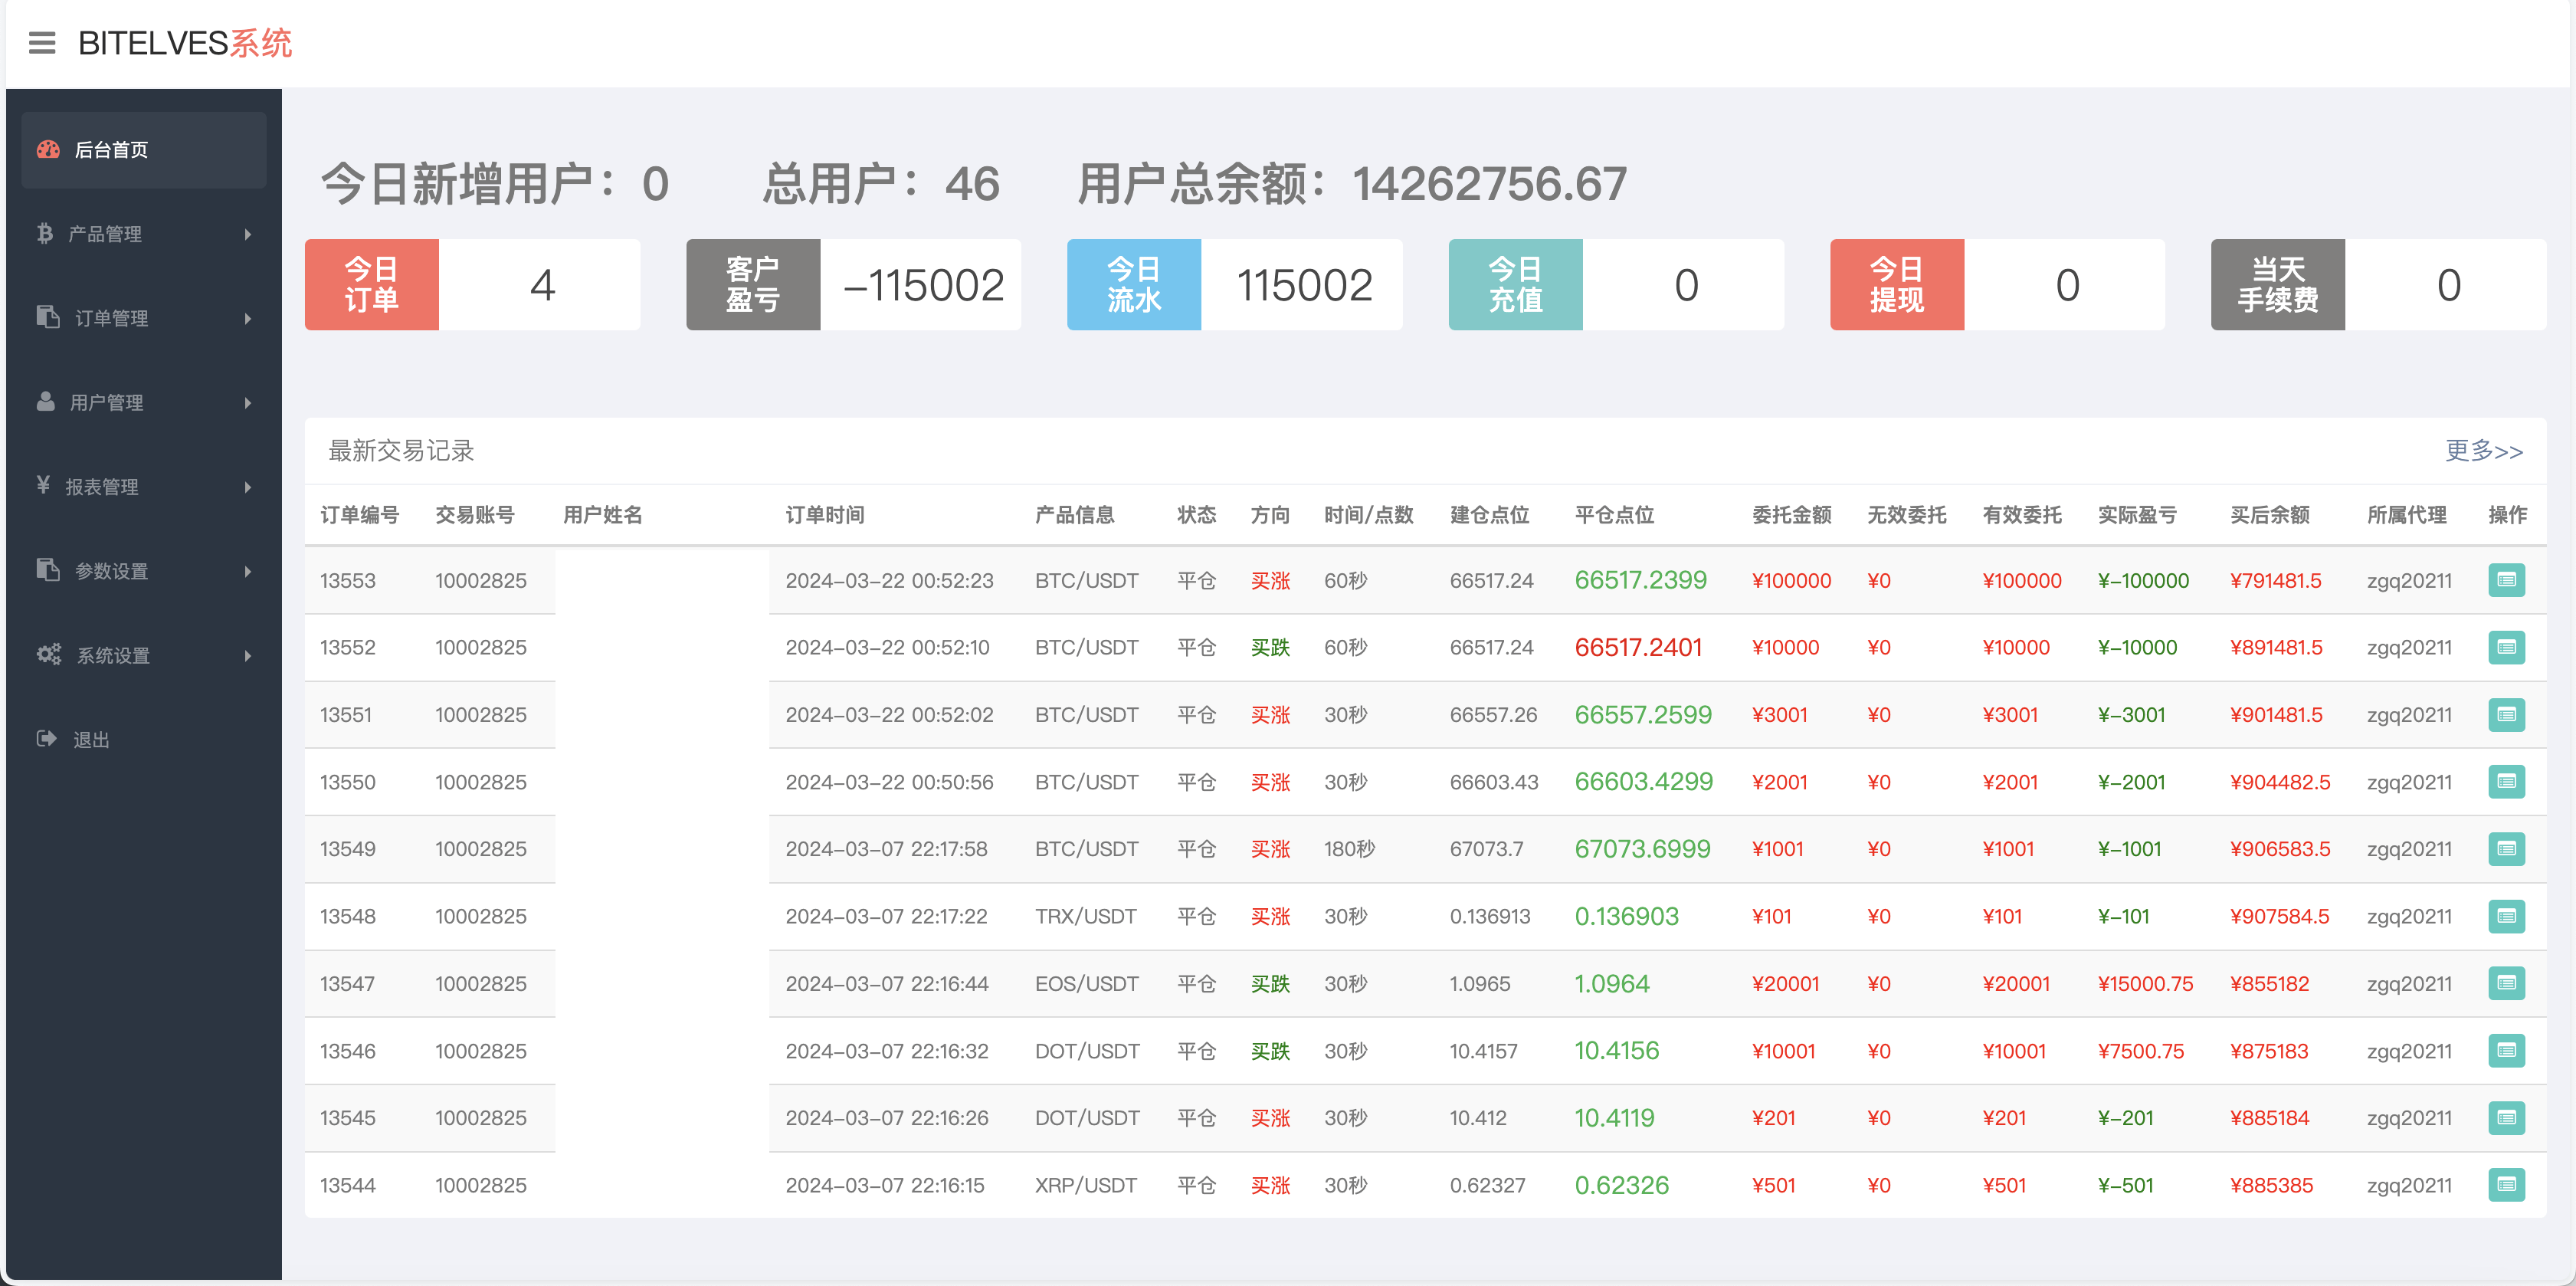Expand the 产品管理 submenu arrow
2576x1286 pixels.
point(248,234)
